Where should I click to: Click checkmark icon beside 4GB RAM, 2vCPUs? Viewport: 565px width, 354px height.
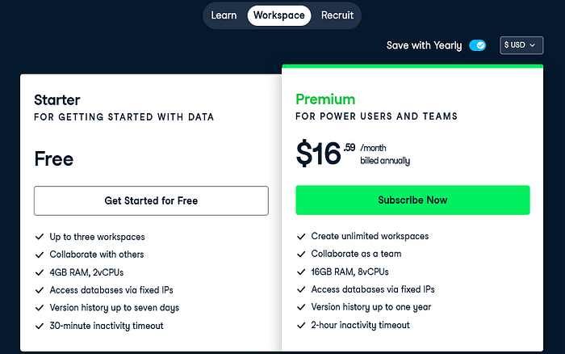[40, 272]
